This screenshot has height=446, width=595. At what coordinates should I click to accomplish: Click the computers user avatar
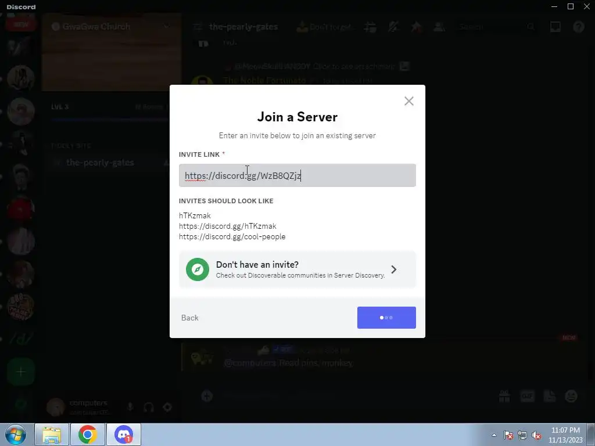[x=56, y=407]
